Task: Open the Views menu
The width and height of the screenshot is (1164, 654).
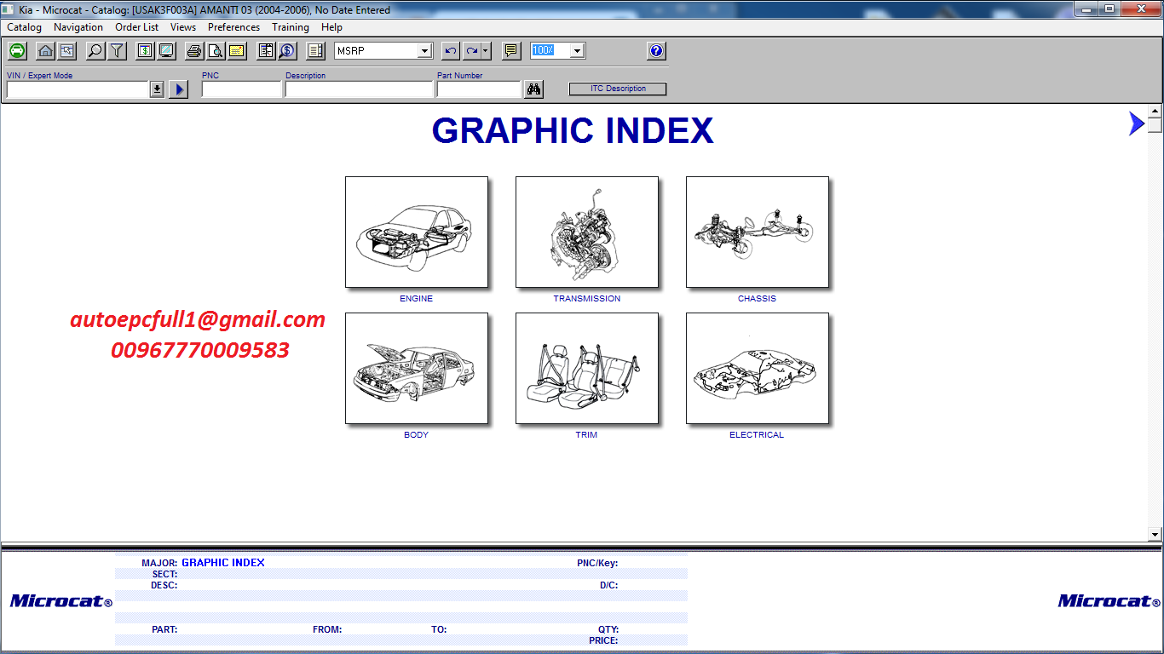Action: click(x=183, y=27)
